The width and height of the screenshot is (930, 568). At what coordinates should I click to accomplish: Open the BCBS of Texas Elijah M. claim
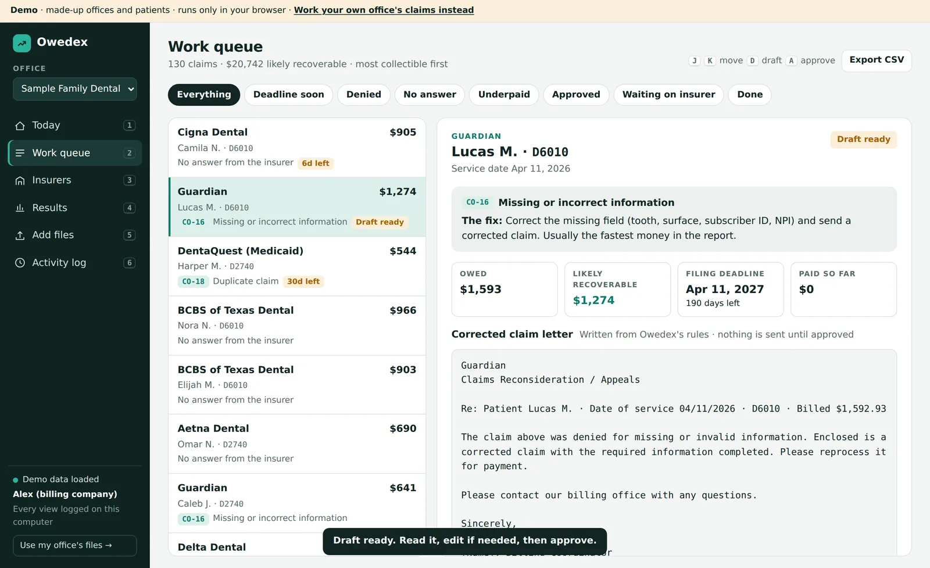pos(297,385)
